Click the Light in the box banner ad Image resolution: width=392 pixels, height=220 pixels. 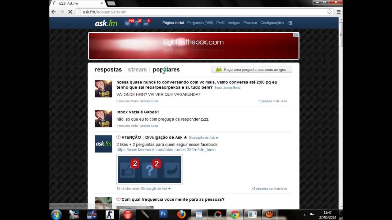[x=194, y=46]
